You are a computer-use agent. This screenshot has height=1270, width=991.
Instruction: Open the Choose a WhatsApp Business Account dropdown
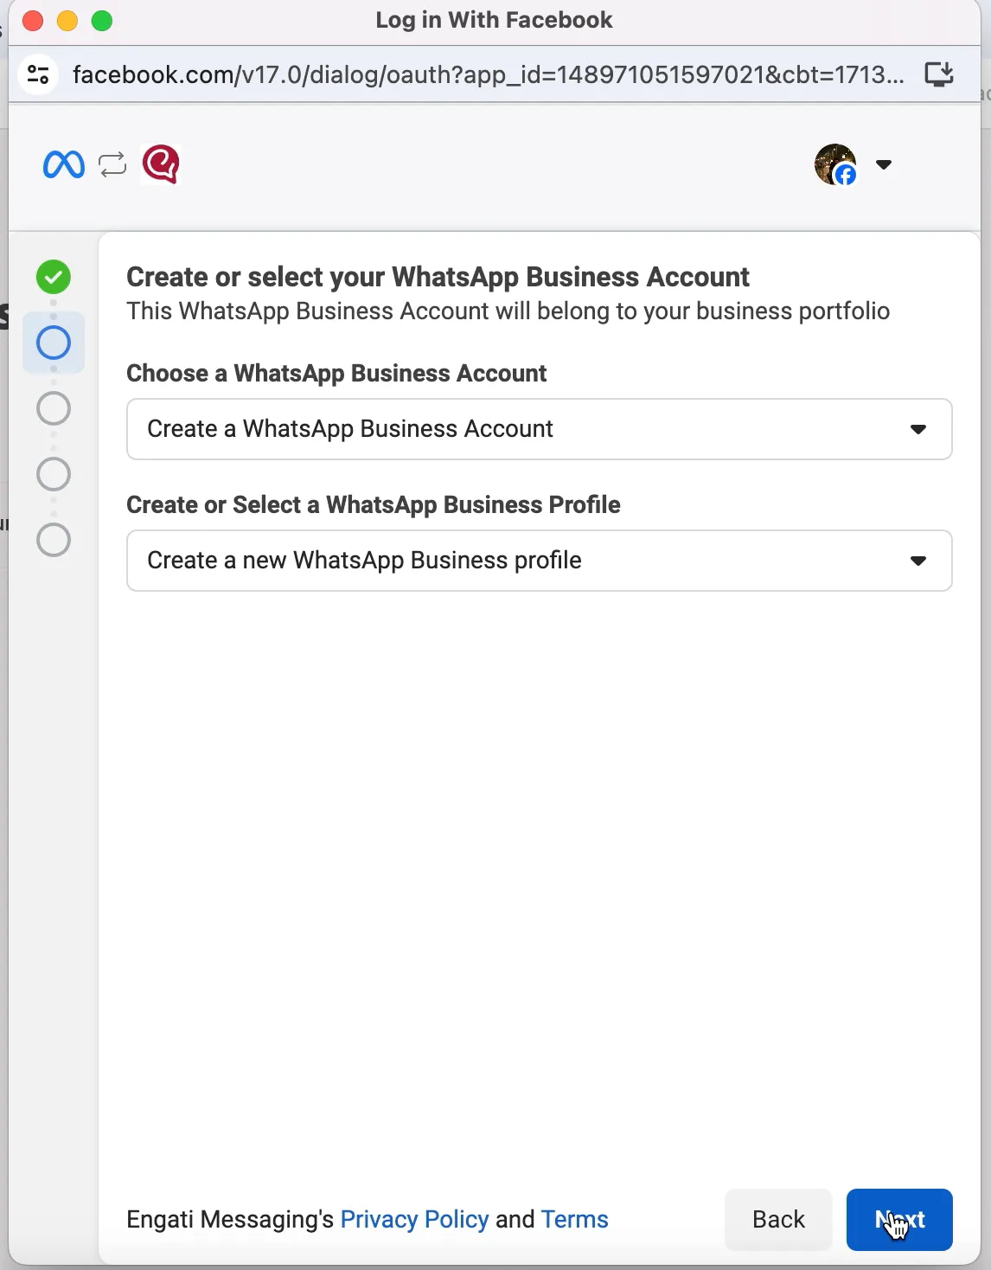pyautogui.click(x=540, y=429)
